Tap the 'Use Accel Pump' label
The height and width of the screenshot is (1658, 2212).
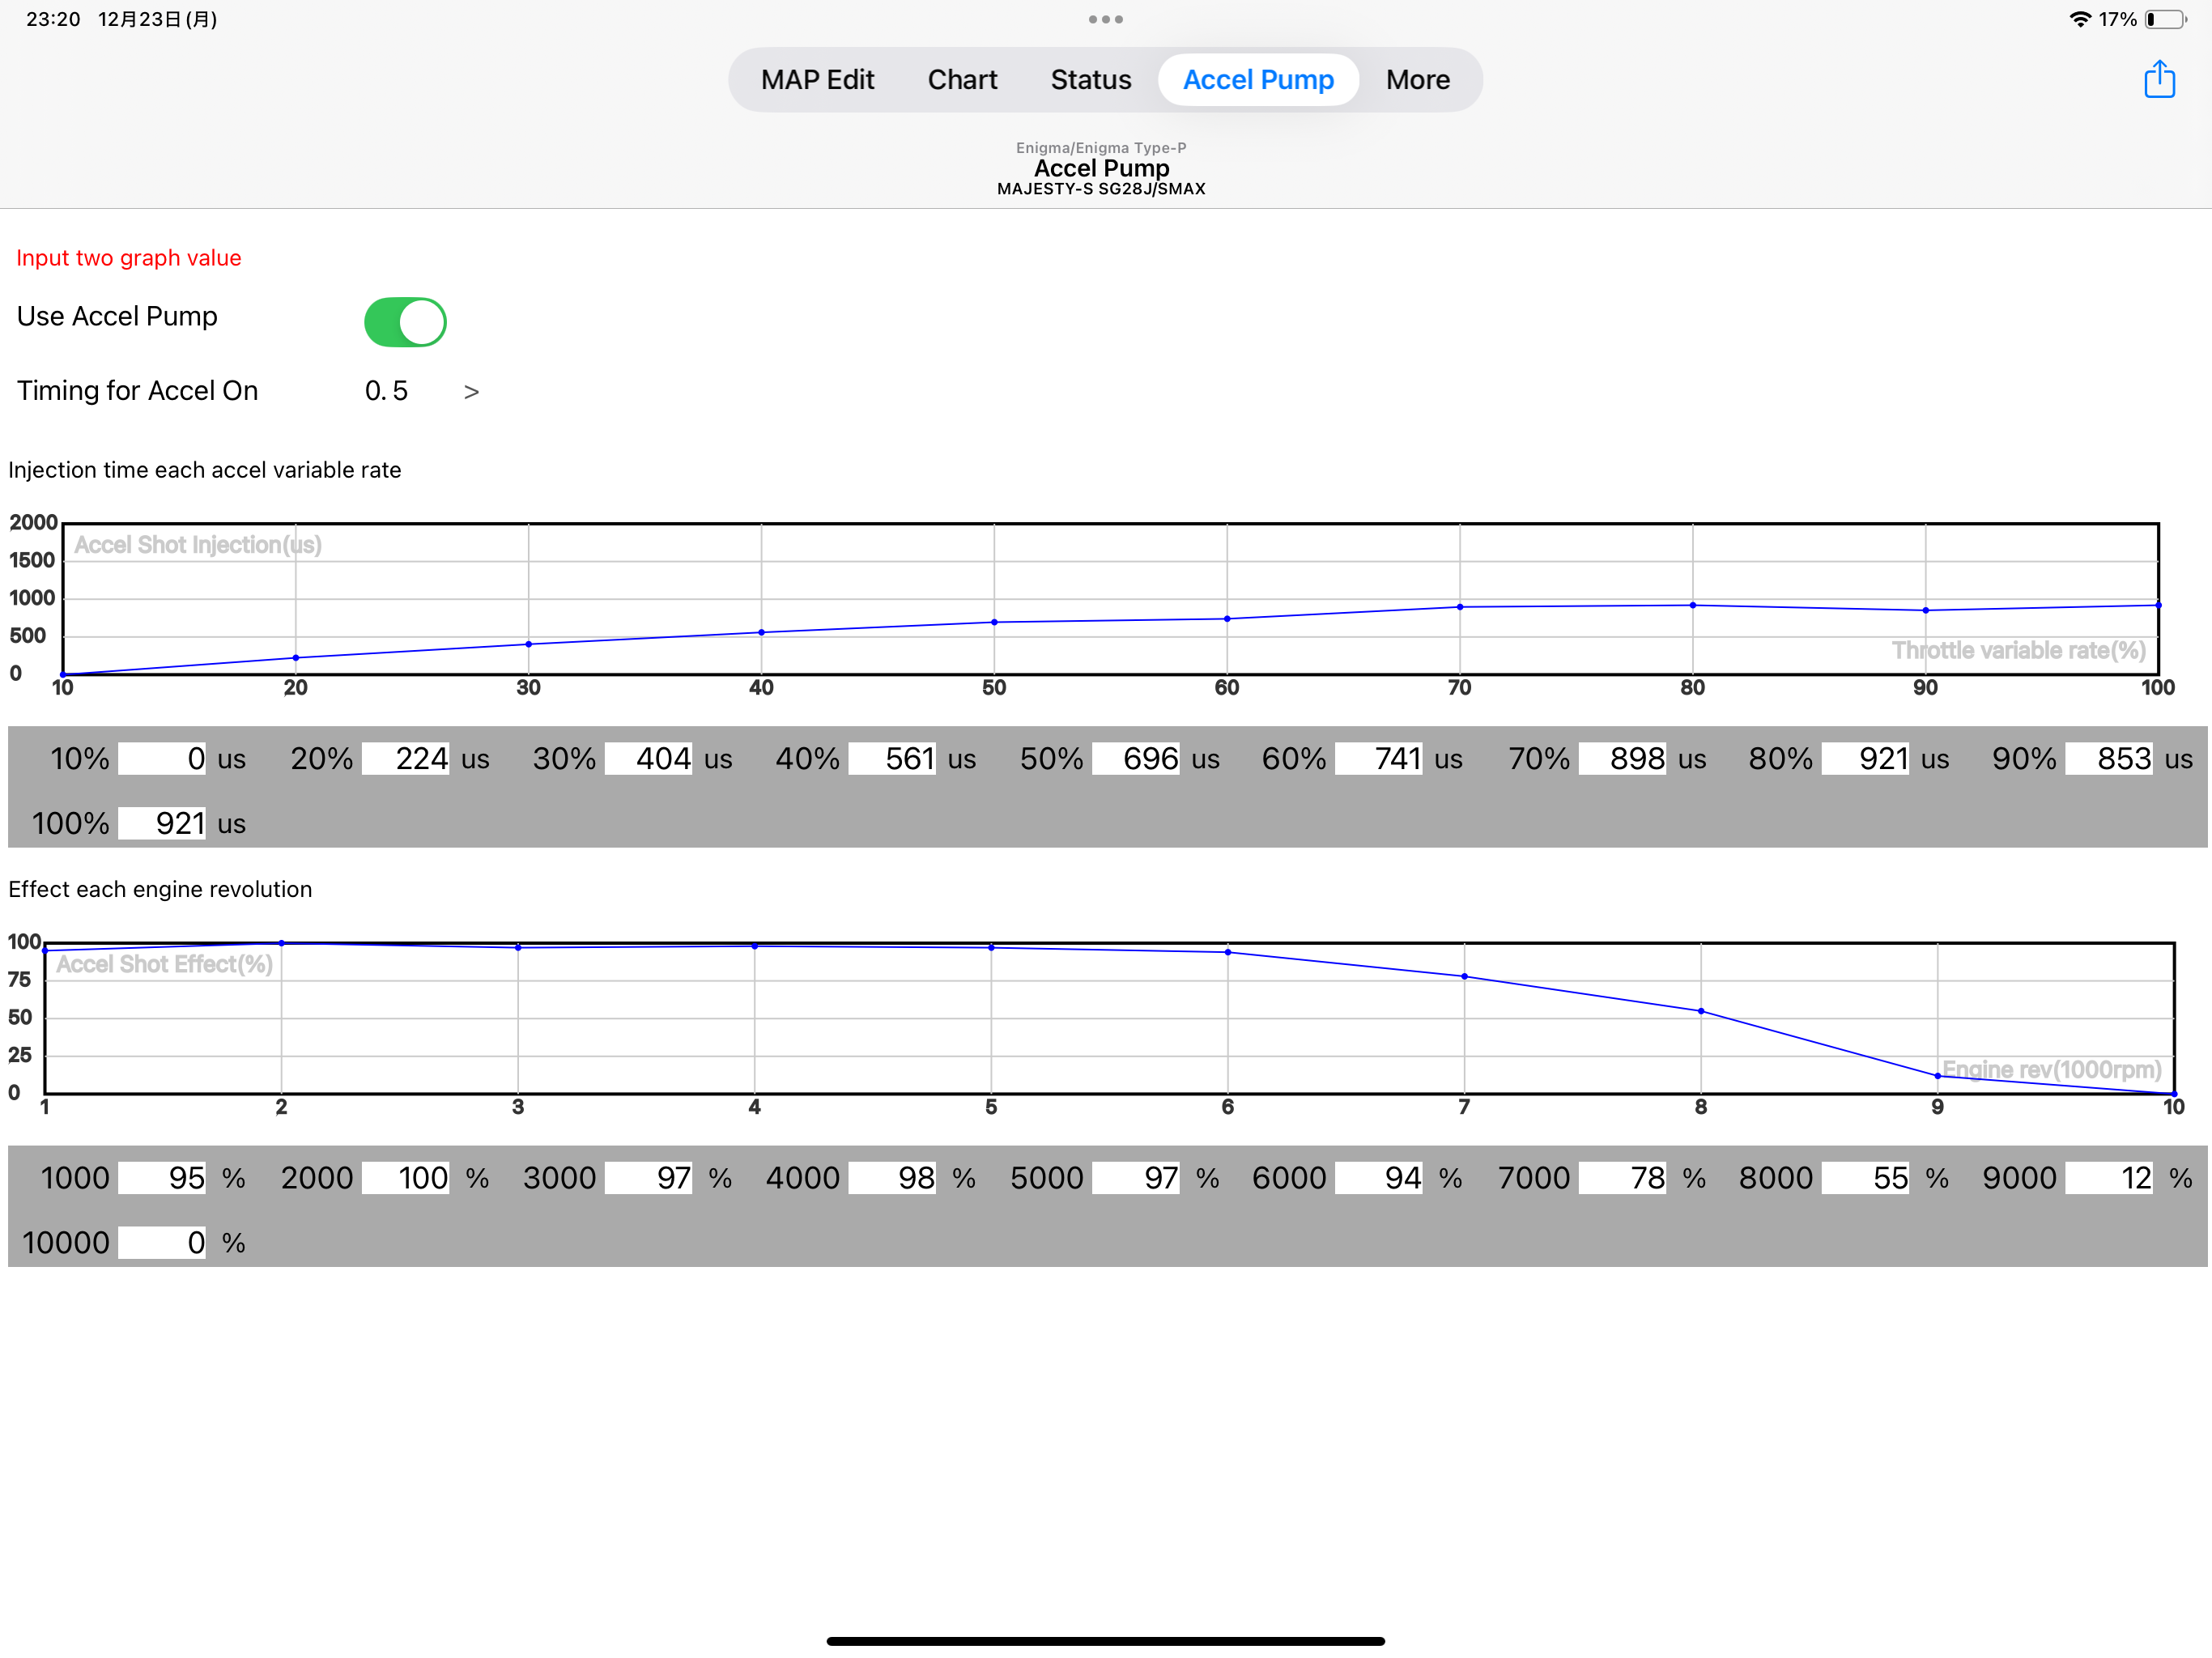(117, 316)
